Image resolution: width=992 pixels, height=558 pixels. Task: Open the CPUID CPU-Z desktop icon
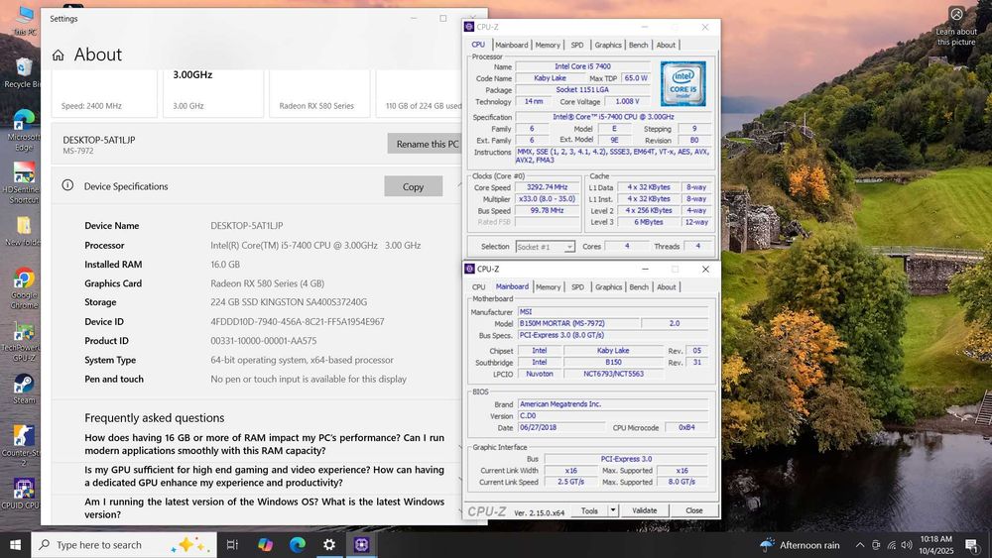pos(24,493)
